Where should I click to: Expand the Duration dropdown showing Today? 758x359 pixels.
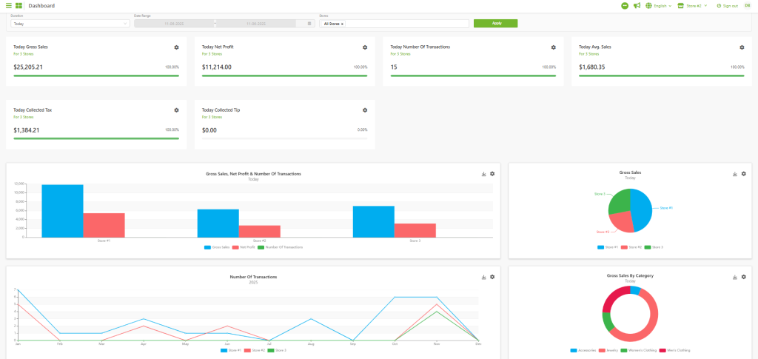click(70, 24)
